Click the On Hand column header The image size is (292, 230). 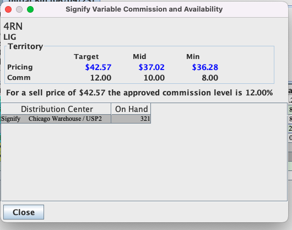coord(131,109)
